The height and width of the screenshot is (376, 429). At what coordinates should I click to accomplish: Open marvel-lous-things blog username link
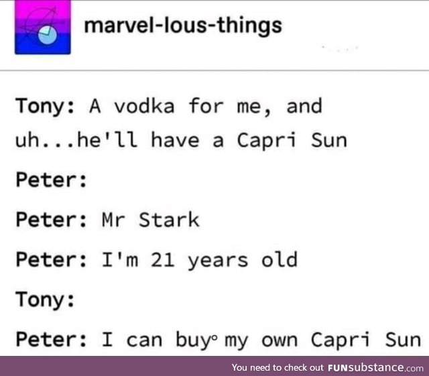[183, 26]
